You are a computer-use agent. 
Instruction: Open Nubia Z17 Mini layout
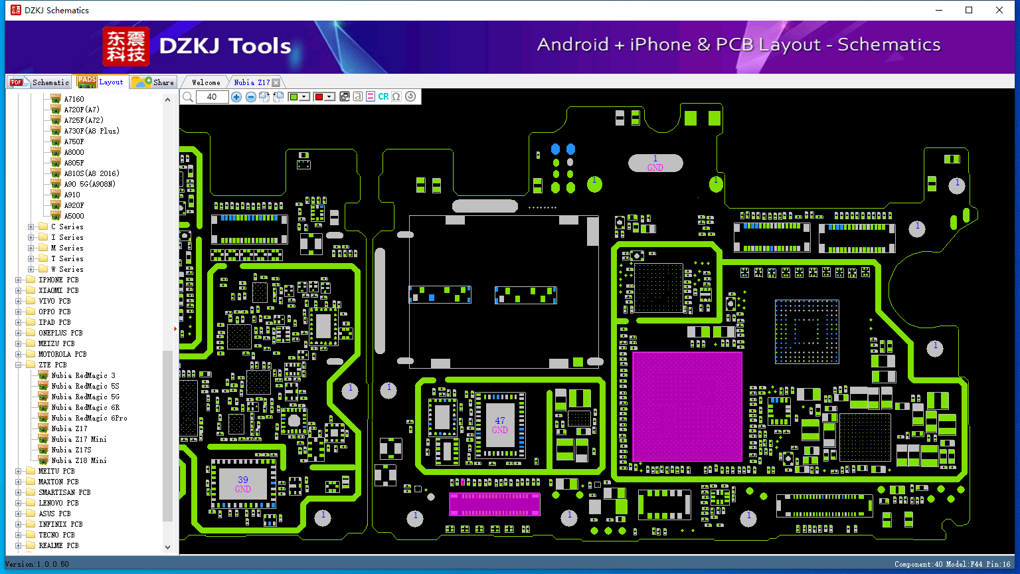[79, 439]
